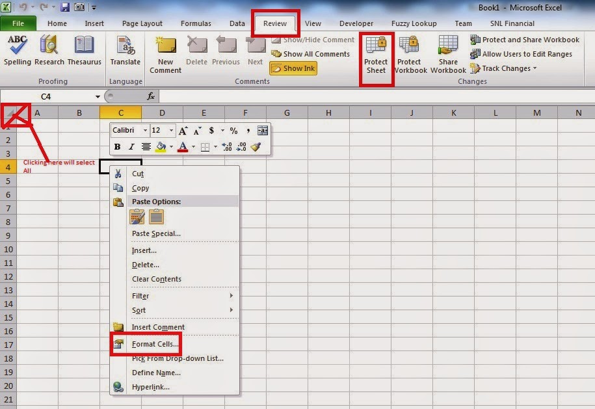Open the File tab
Image resolution: width=595 pixels, height=409 pixels.
click(18, 23)
